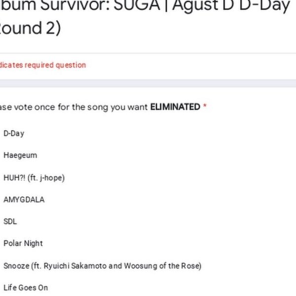Click the vote question prompt text
Image resolution: width=296 pixels, height=296 pixels.
point(74,107)
